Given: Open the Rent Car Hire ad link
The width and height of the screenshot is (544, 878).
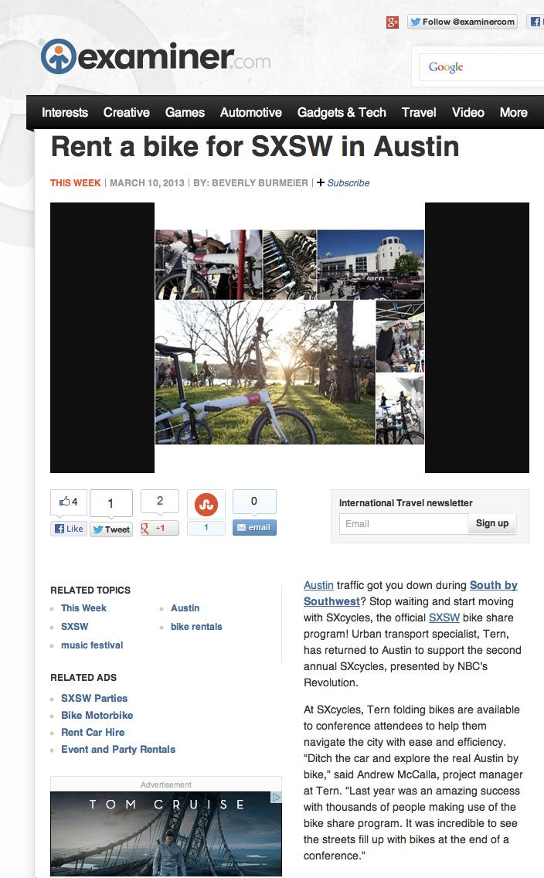Looking at the screenshot, I should point(93,732).
